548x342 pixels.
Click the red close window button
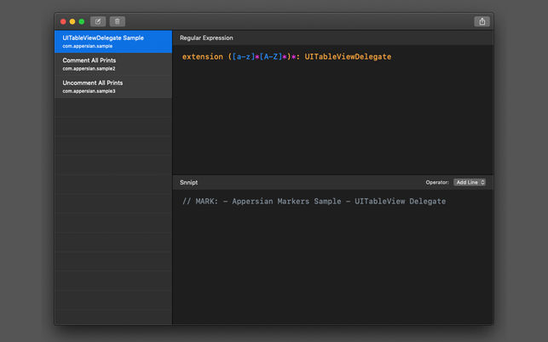point(63,21)
